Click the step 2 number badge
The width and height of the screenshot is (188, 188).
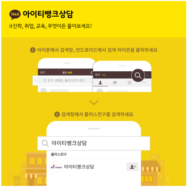click(x=57, y=115)
